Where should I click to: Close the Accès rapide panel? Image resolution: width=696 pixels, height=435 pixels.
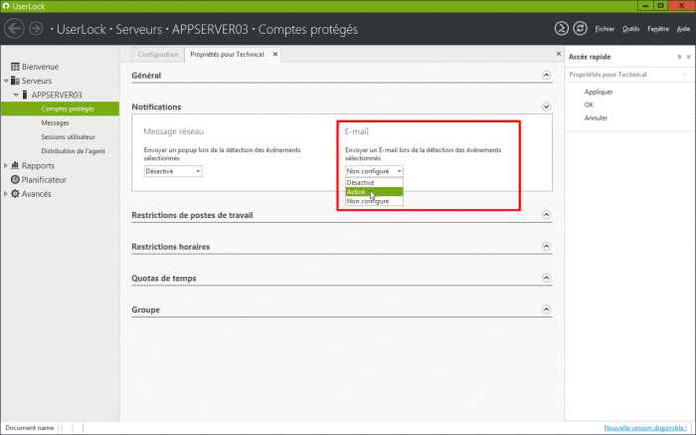tap(688, 57)
